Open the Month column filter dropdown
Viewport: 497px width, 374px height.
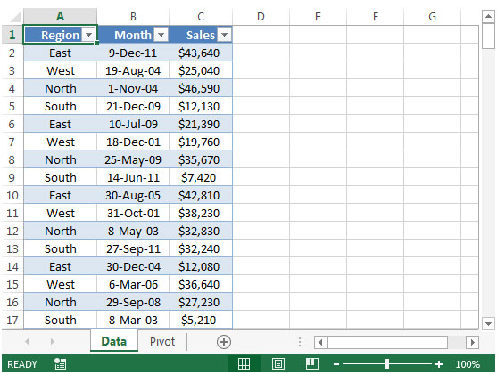click(161, 35)
